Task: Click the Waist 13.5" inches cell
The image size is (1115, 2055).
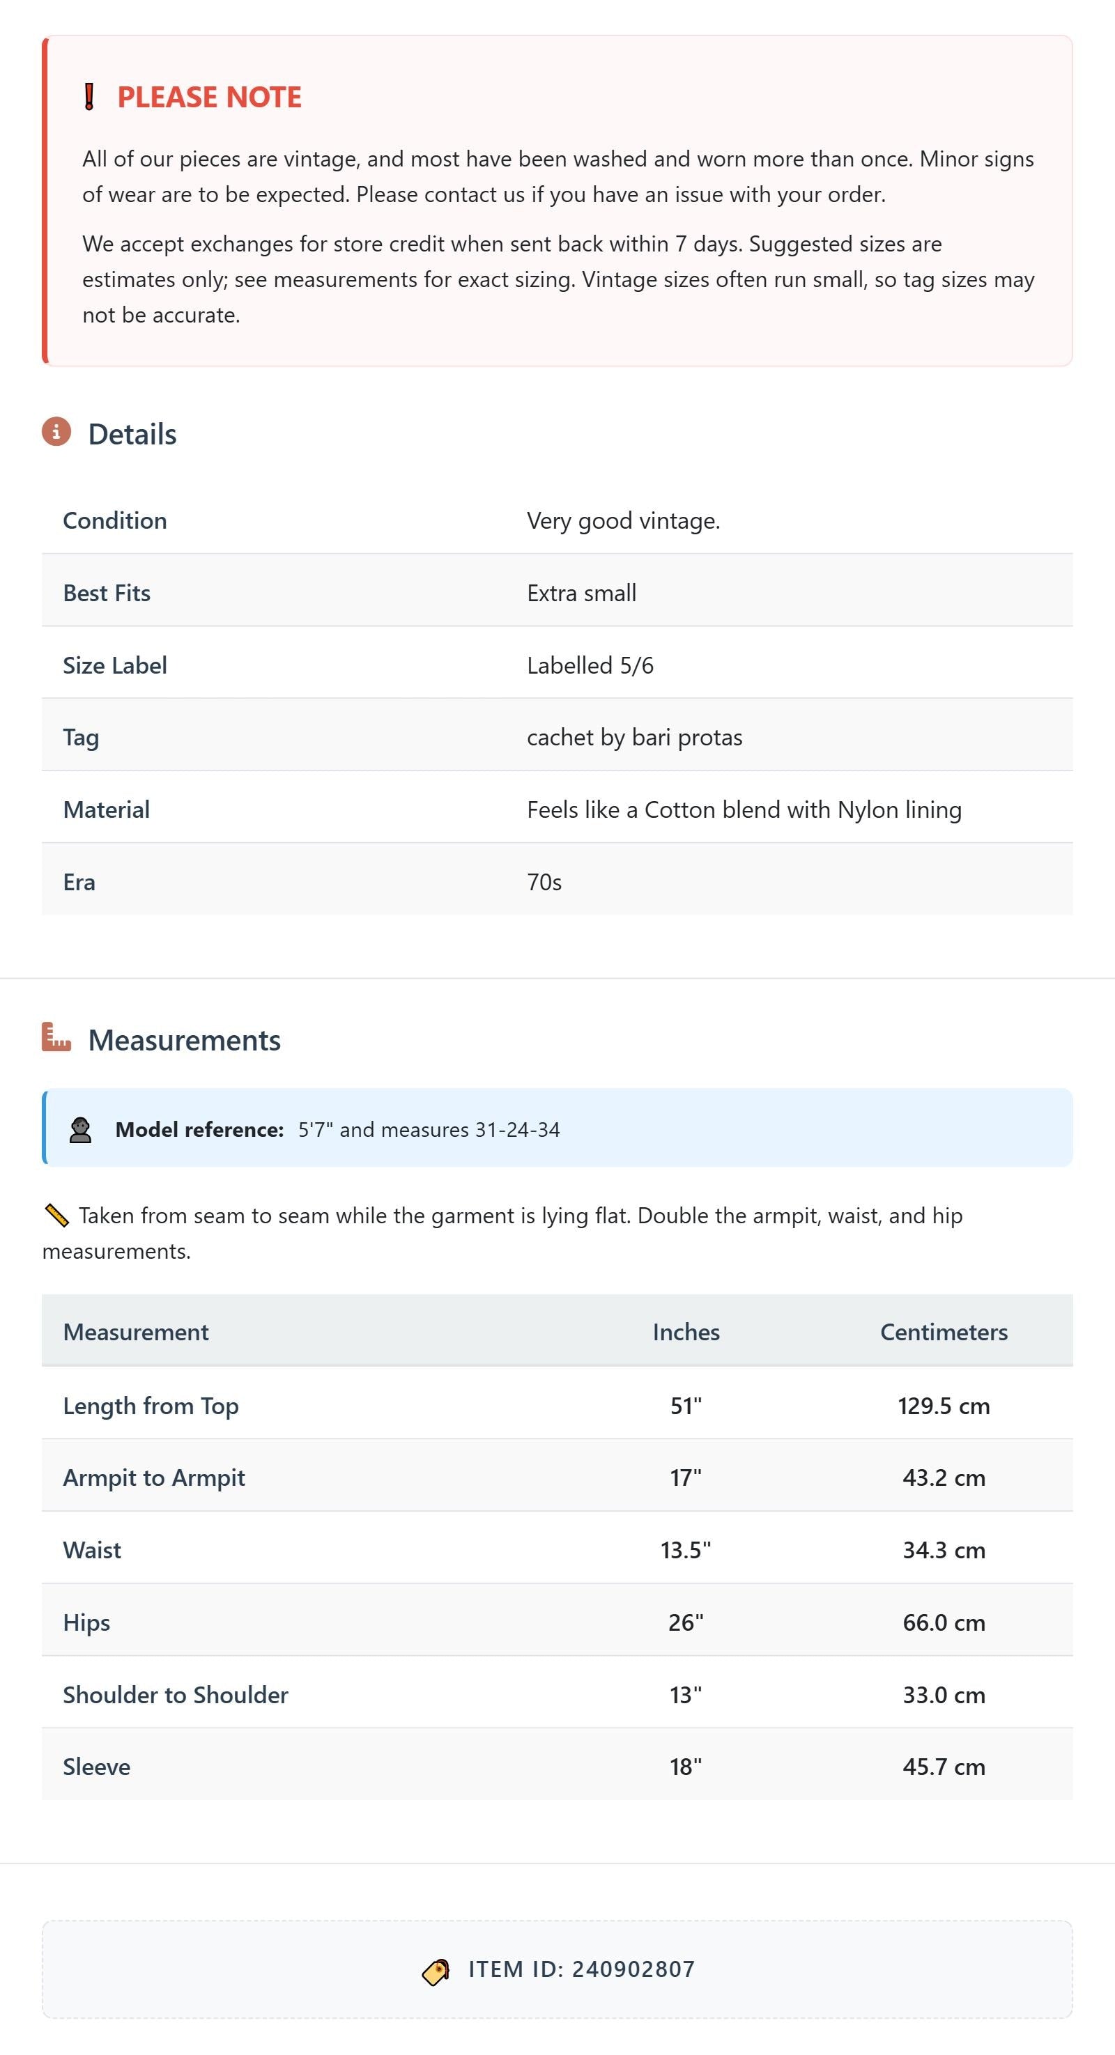Action: click(x=686, y=1549)
